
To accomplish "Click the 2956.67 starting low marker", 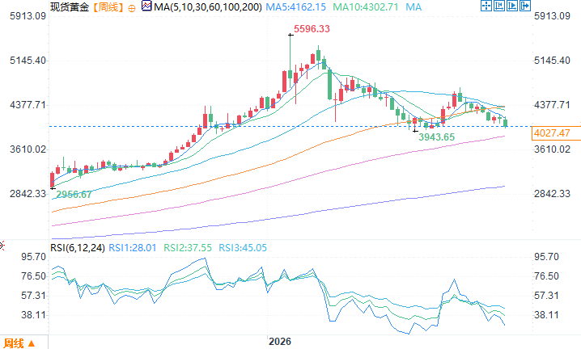I will pyautogui.click(x=74, y=195).
